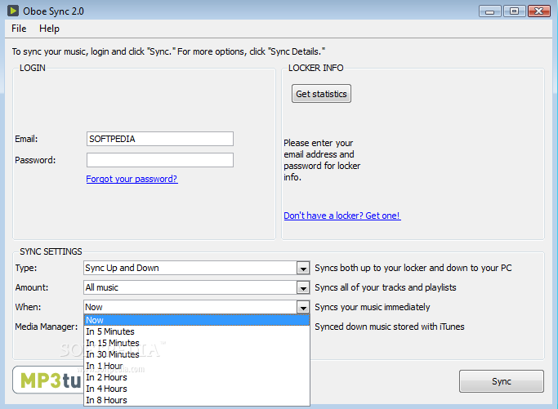Close the Oboe Sync window
Screen dimensions: 558x409
click(538, 11)
